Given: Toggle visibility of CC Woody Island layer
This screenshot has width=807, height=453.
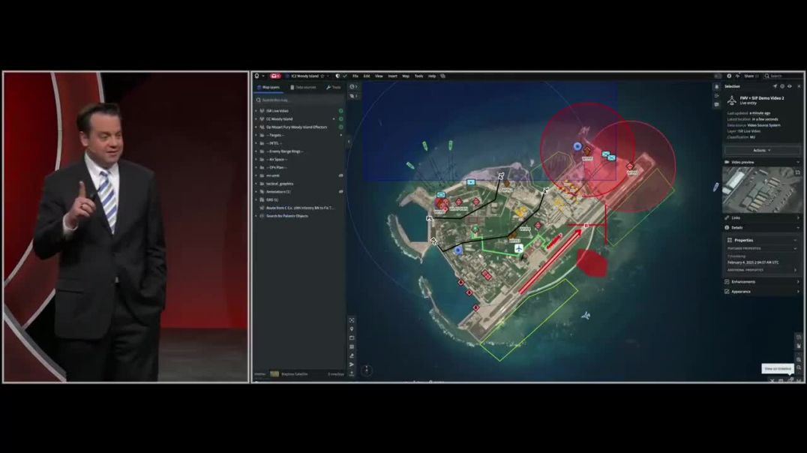Looking at the screenshot, I should coord(340,119).
